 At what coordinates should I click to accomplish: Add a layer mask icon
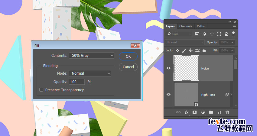click(194, 112)
